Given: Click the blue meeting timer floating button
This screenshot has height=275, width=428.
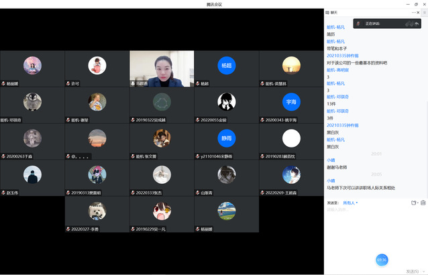Looking at the screenshot, I should point(382,260).
